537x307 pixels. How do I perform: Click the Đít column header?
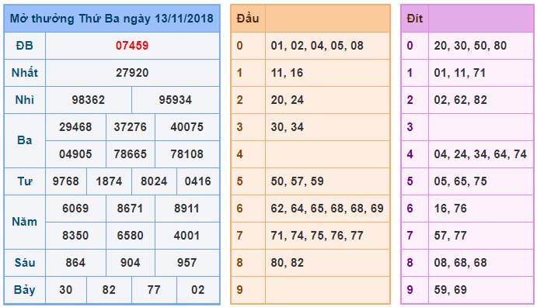click(x=414, y=19)
